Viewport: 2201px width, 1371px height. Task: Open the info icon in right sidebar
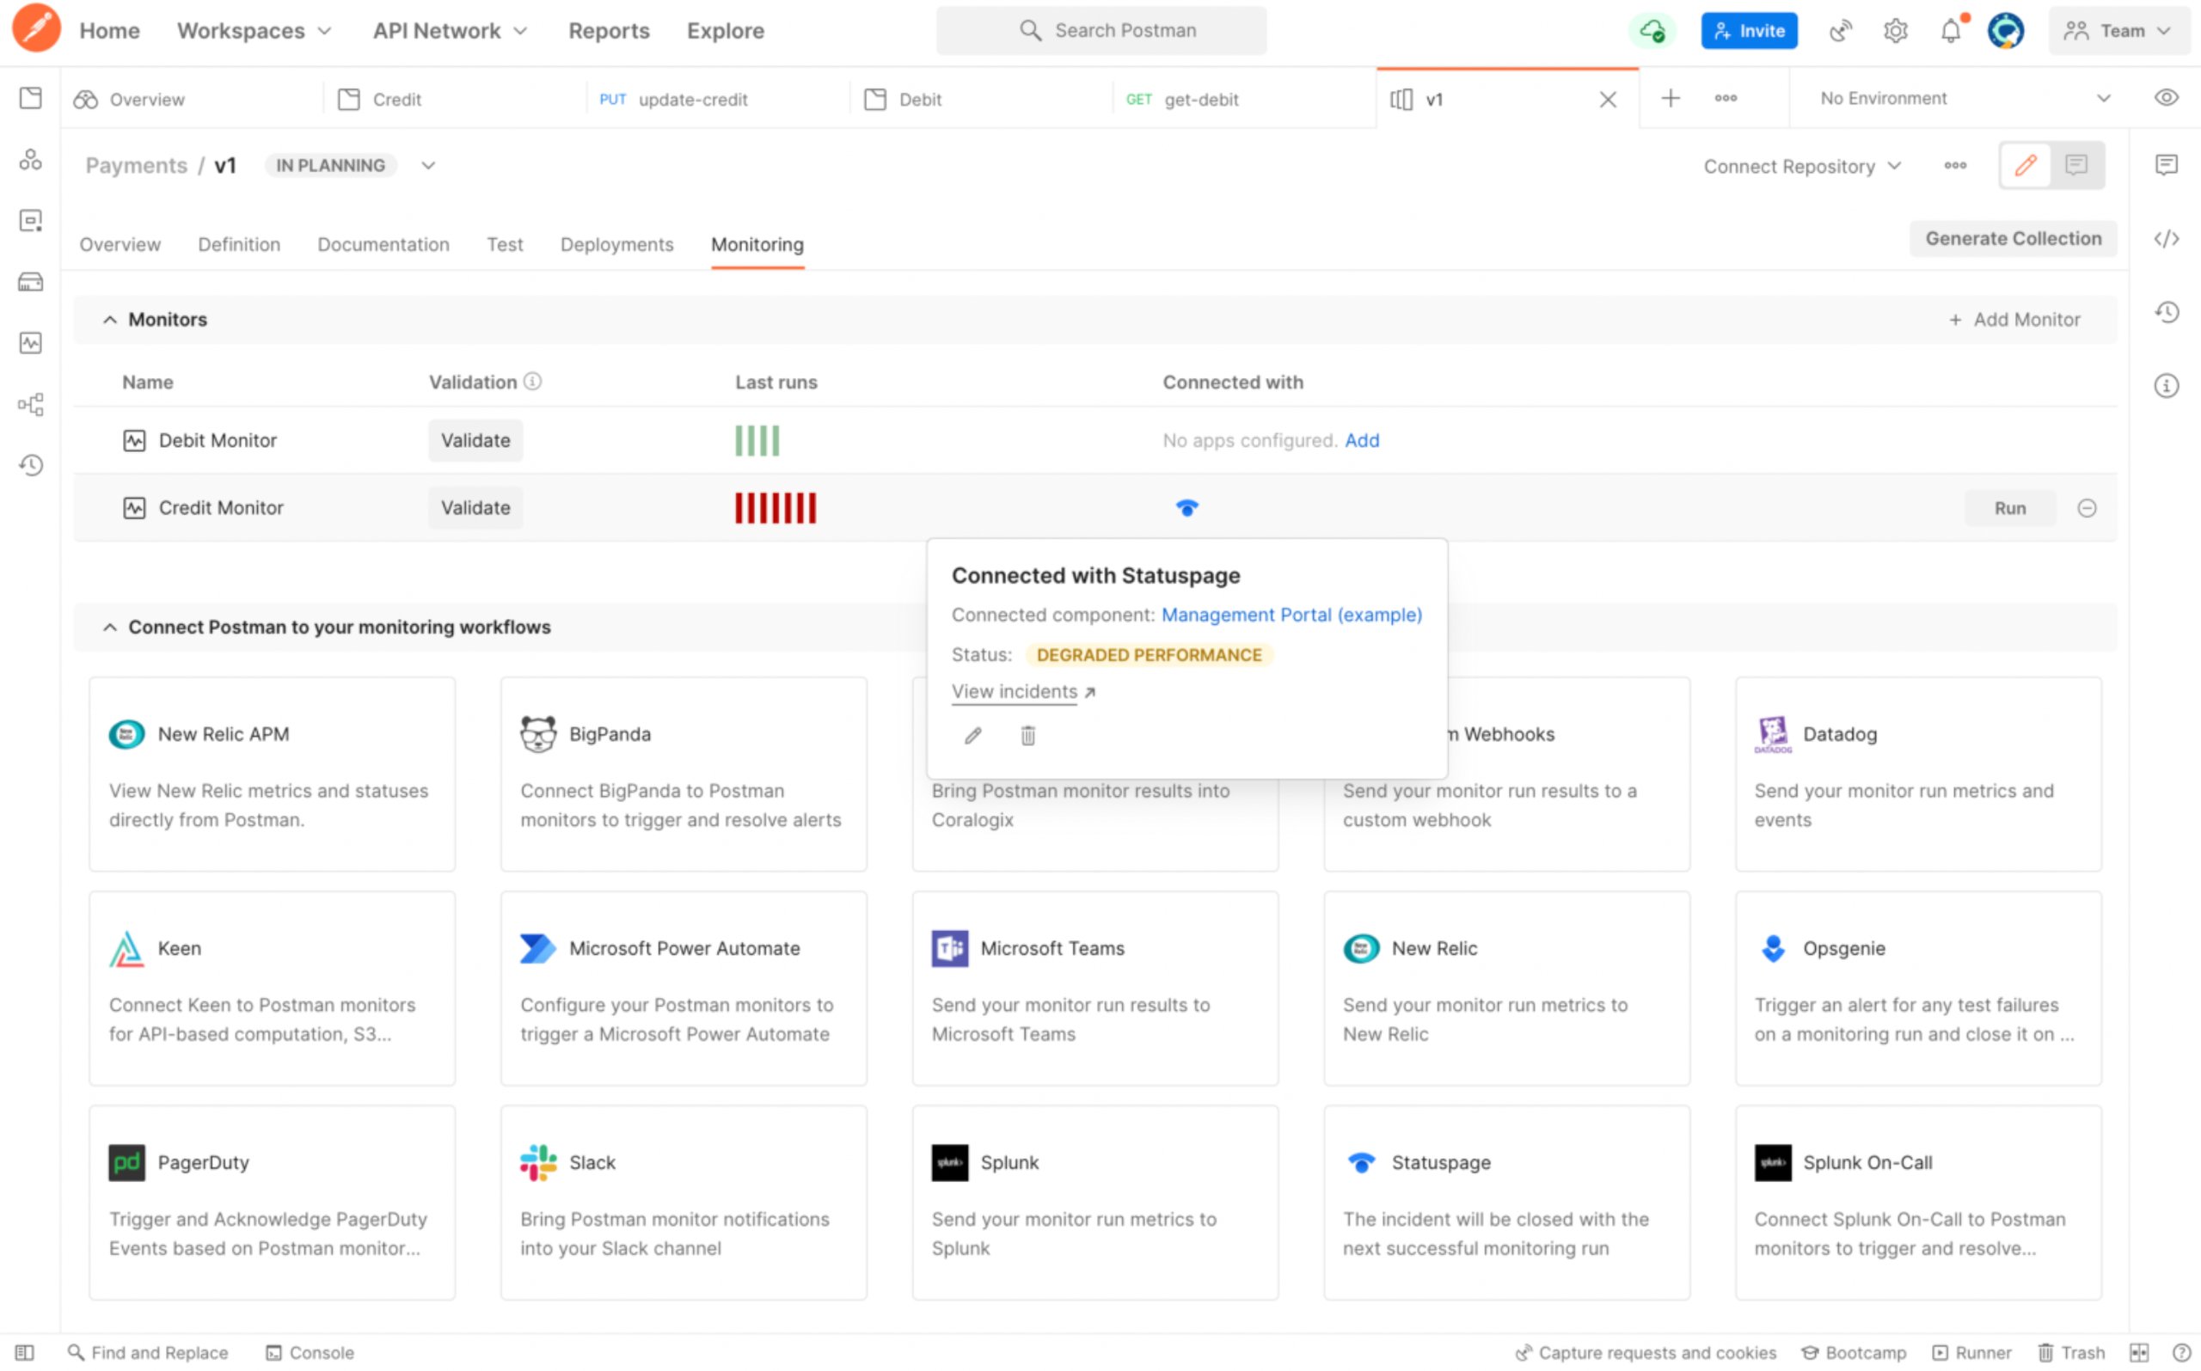pyautogui.click(x=2167, y=385)
